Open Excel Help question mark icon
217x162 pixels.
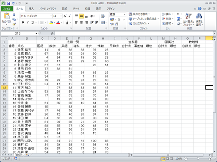(200, 8)
